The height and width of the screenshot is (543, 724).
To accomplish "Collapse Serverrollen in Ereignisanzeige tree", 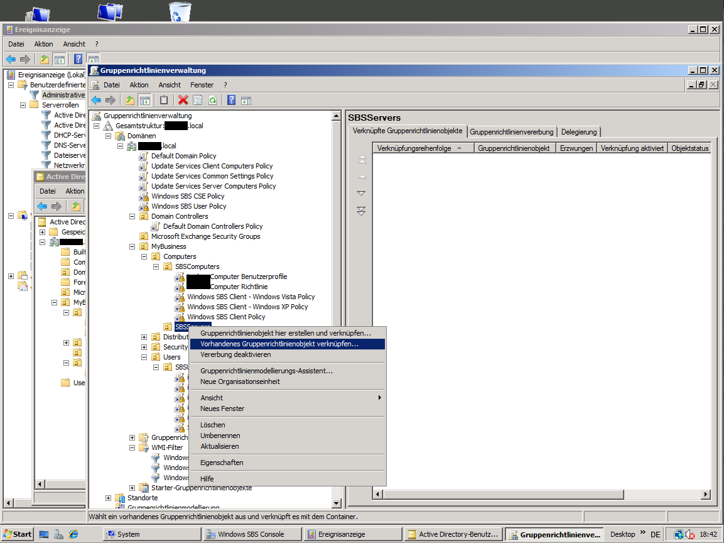I will pos(23,106).
